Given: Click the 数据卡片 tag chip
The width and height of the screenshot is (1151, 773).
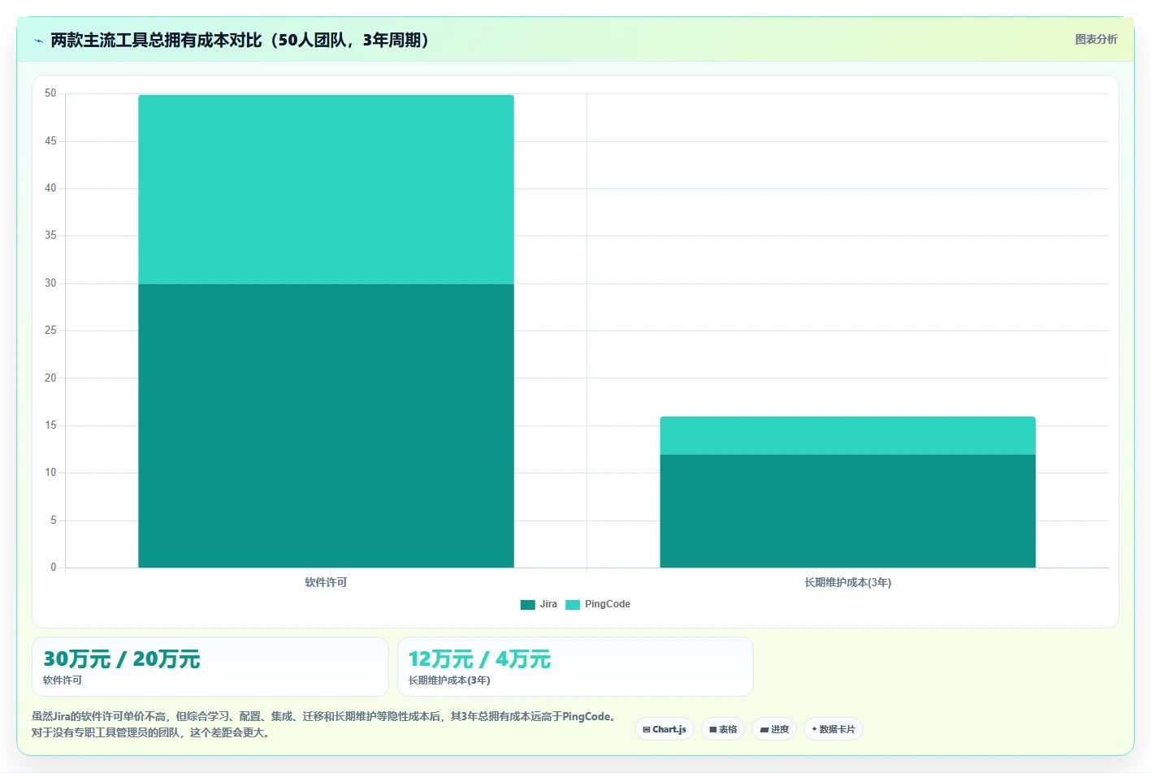Looking at the screenshot, I should point(833,729).
